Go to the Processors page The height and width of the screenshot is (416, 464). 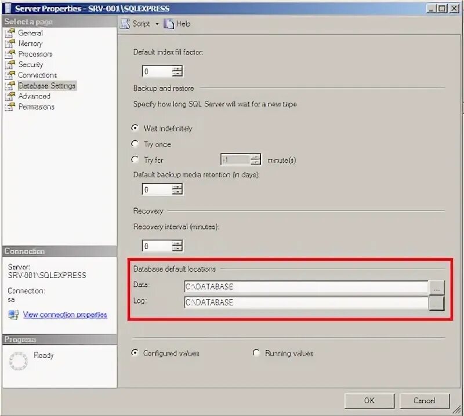35,54
